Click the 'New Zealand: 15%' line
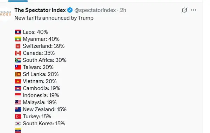Screen dimensions: 210x133 [44, 109]
